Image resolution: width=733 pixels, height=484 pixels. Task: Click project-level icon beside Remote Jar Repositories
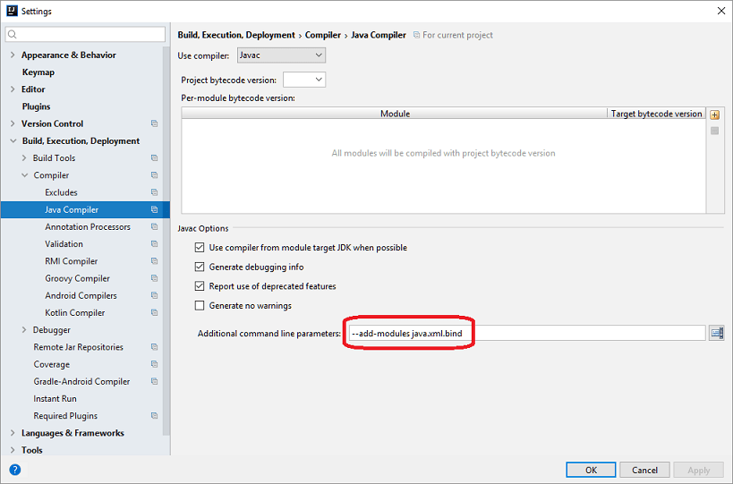pos(154,347)
